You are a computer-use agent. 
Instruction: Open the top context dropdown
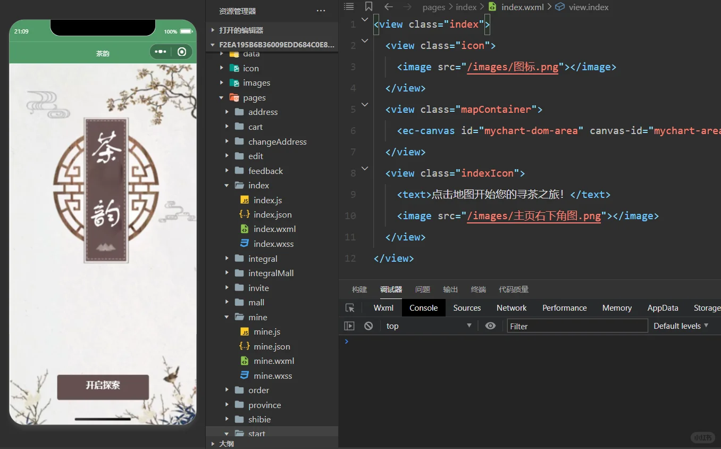[429, 326]
